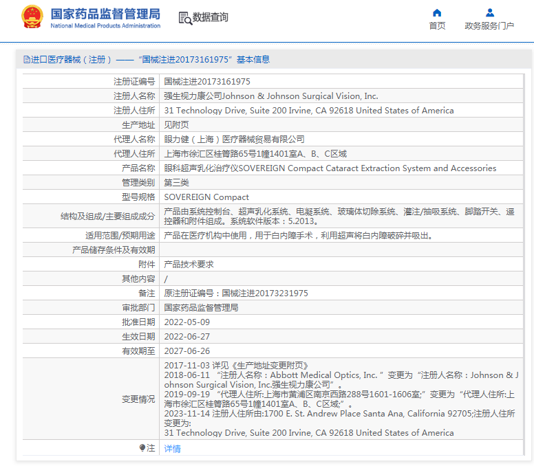Screen dimensions: 534x466
Task: Select the 有效期至 label
Action: 138,351
